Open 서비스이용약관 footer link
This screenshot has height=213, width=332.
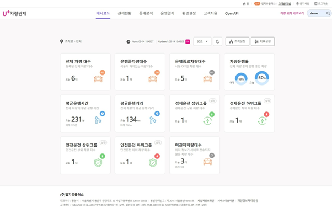tap(226, 200)
